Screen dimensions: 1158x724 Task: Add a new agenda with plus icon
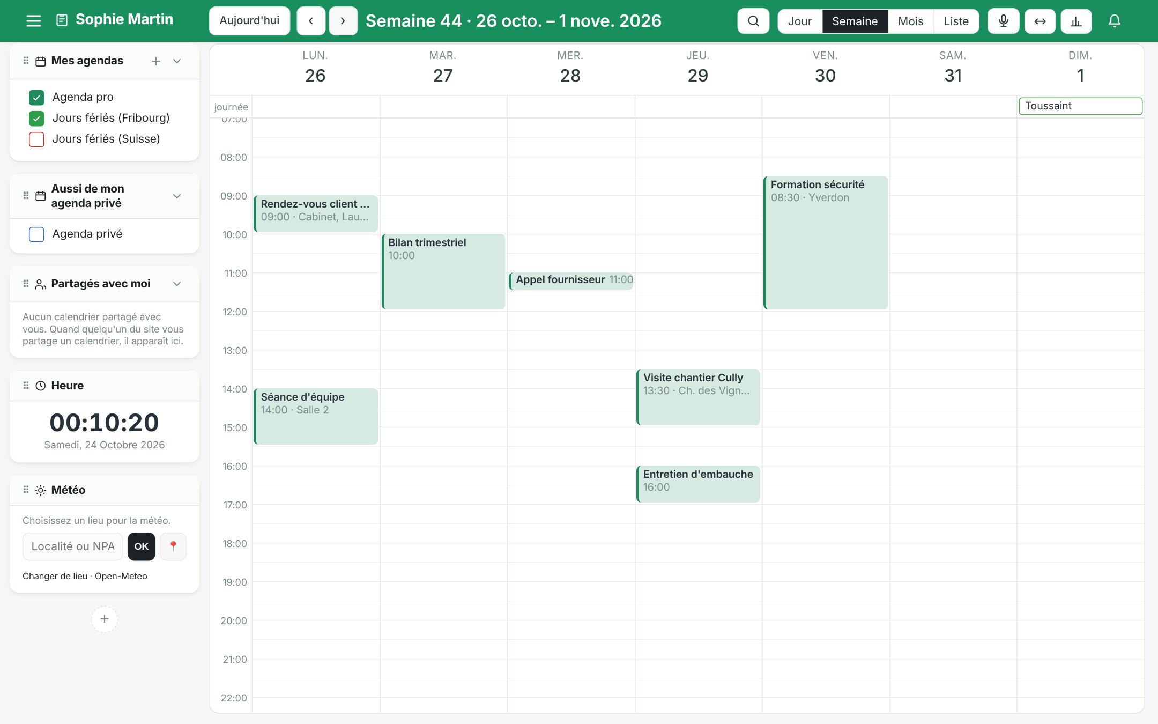click(x=156, y=61)
